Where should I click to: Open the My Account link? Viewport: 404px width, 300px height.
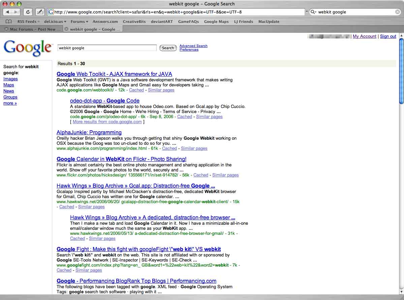[364, 36]
